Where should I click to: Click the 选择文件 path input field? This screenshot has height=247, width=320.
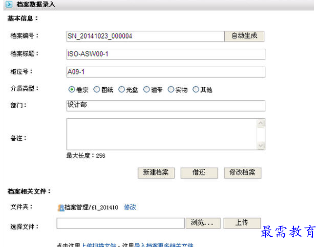pyautogui.click(x=120, y=224)
